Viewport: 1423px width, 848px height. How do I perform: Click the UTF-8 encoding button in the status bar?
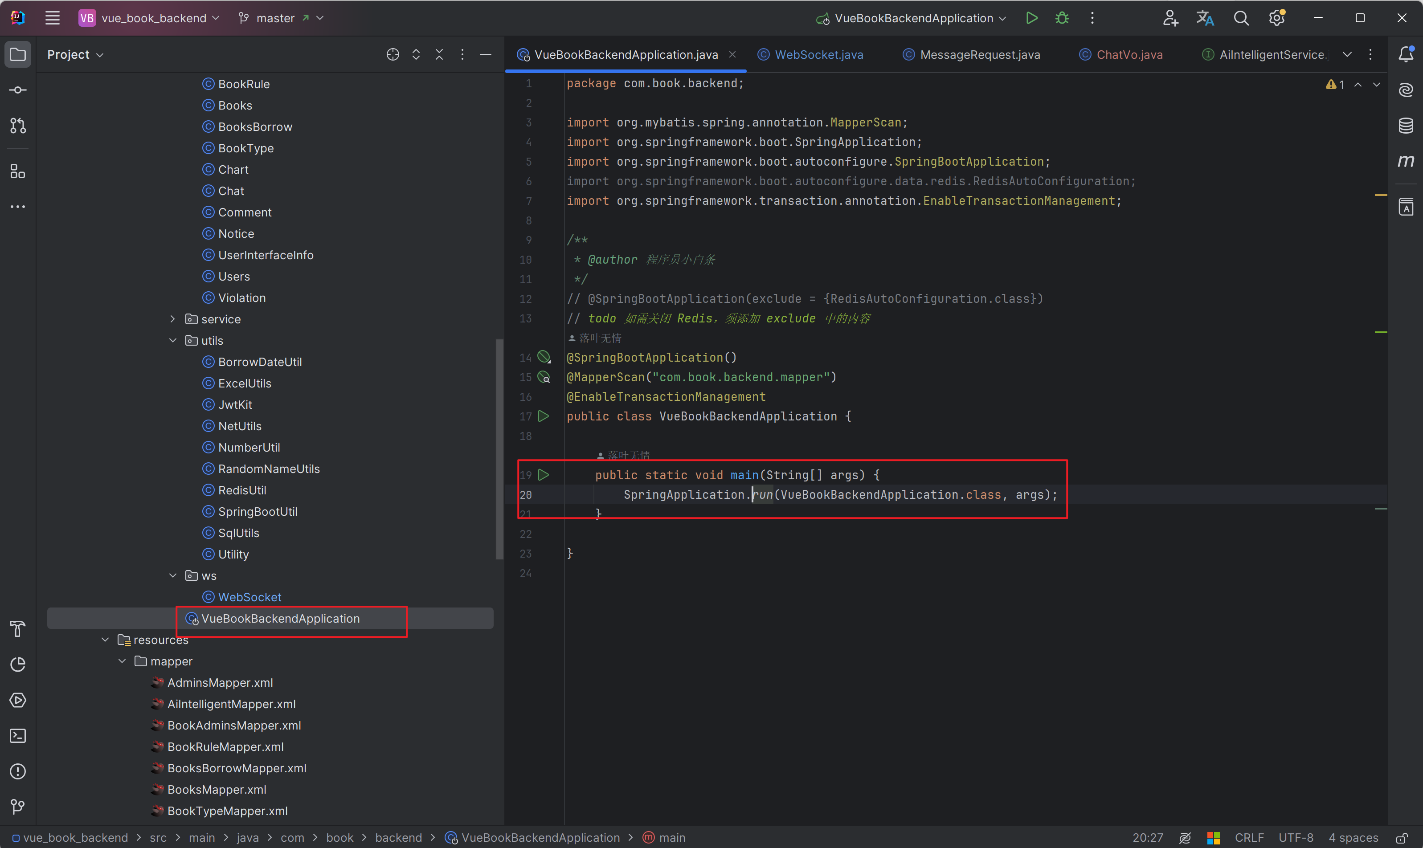(x=1296, y=838)
